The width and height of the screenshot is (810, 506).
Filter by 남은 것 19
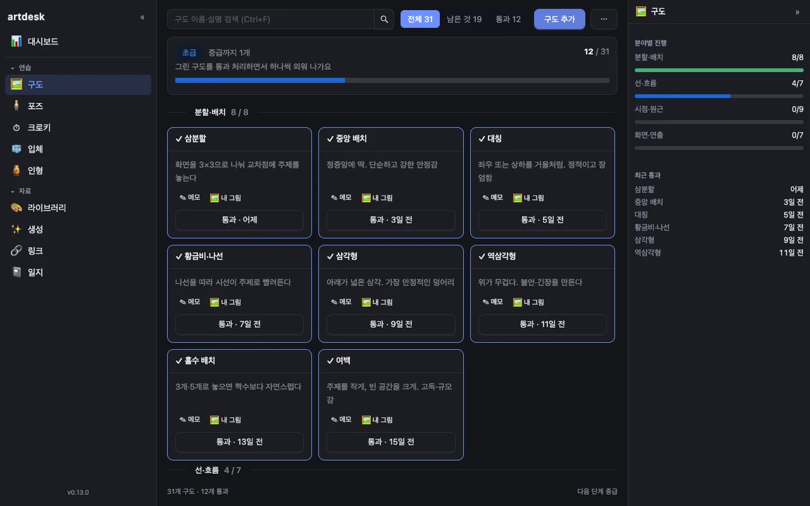[x=464, y=19]
